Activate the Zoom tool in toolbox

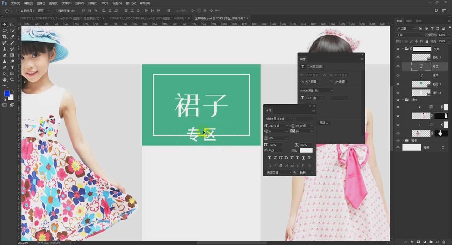(x=12, y=79)
